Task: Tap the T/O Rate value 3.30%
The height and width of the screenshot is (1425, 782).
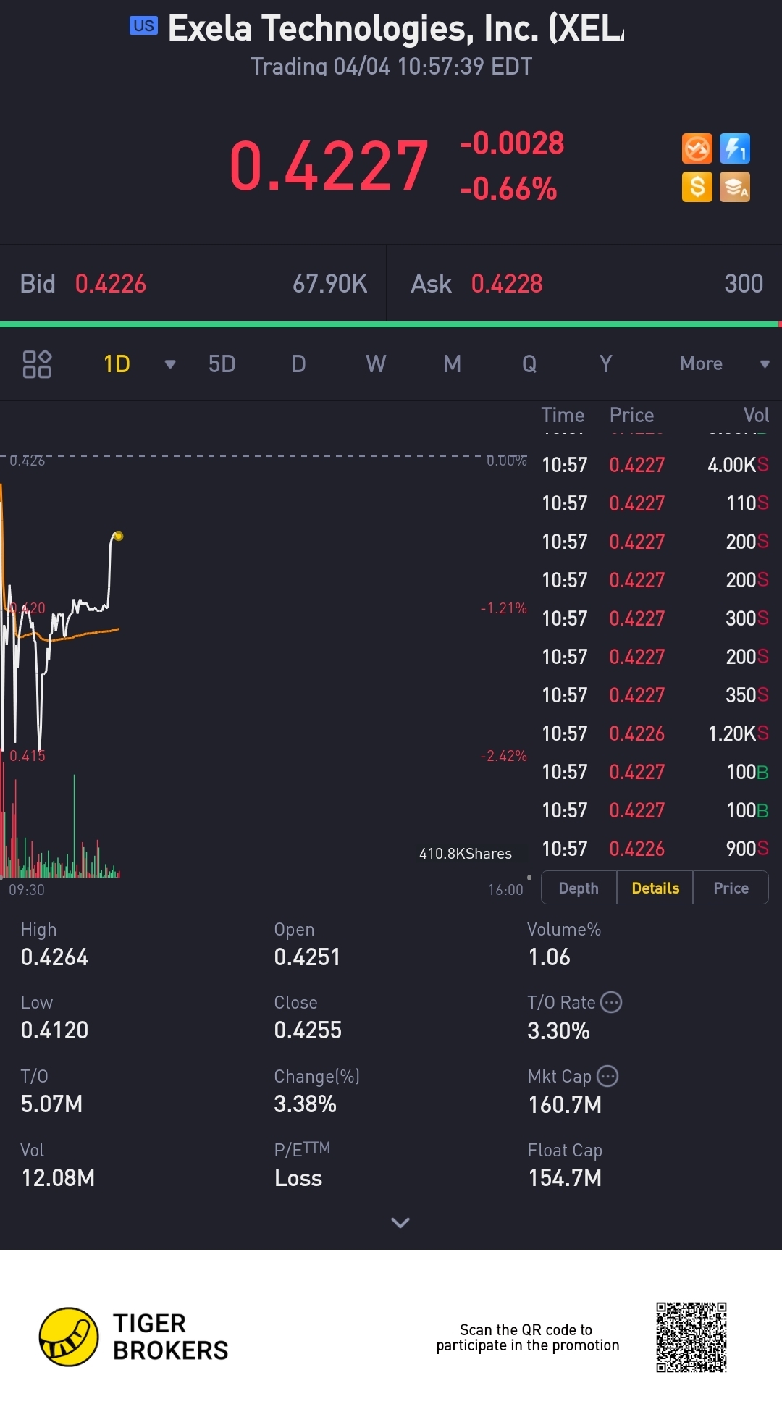Action: click(x=558, y=1031)
